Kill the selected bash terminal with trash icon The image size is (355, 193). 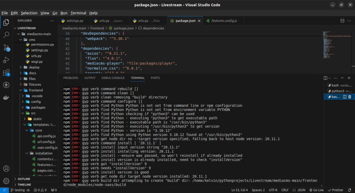tap(350, 97)
